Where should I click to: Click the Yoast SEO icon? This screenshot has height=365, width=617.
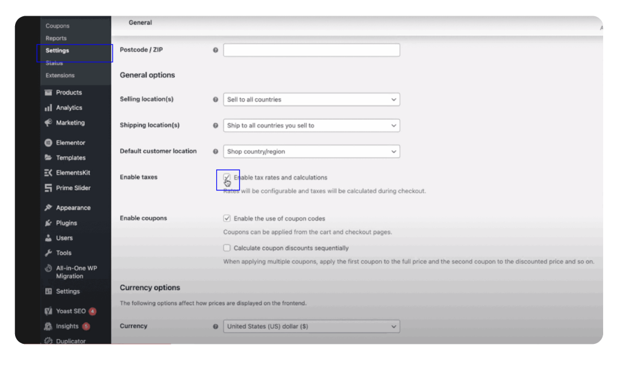coord(48,311)
